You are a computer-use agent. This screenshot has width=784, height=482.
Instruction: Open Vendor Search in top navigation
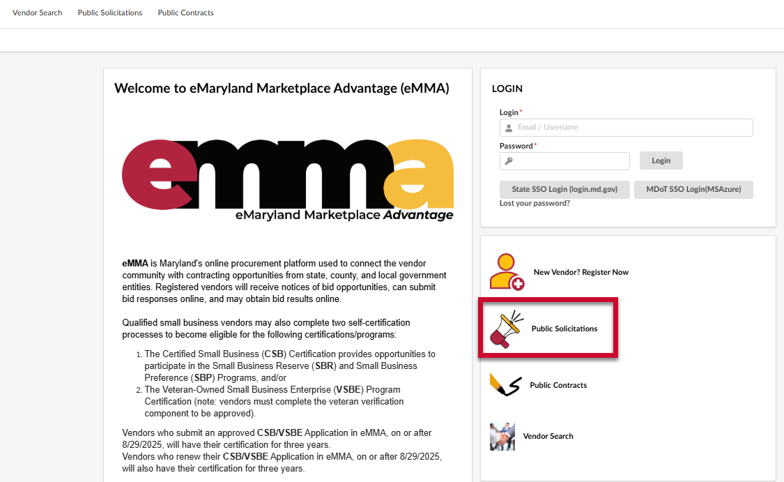pyautogui.click(x=38, y=13)
